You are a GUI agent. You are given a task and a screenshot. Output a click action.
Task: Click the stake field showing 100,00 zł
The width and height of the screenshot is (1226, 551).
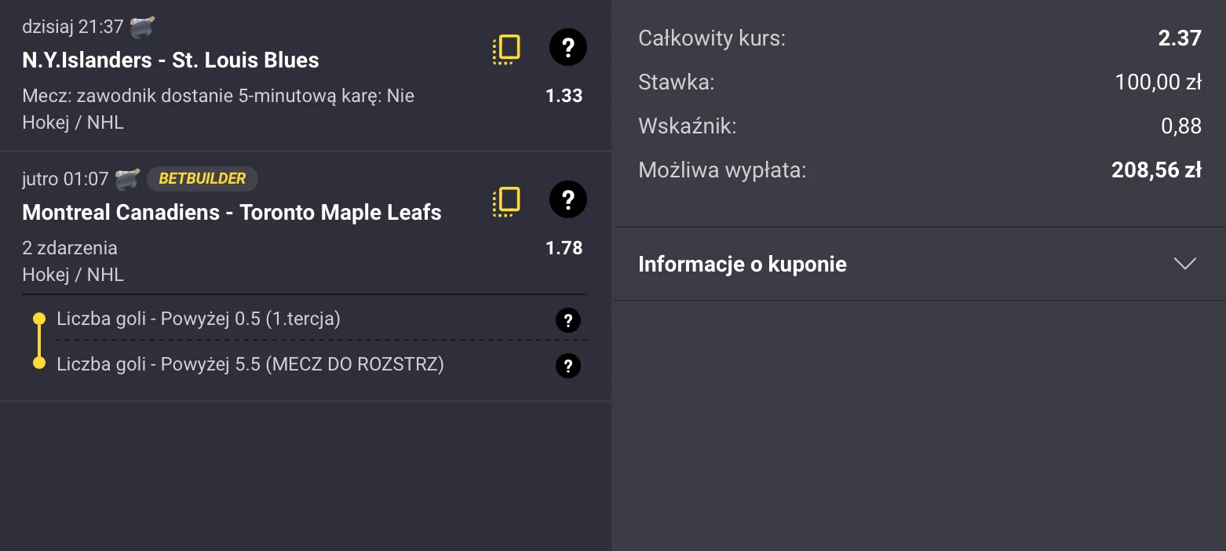(x=1158, y=82)
